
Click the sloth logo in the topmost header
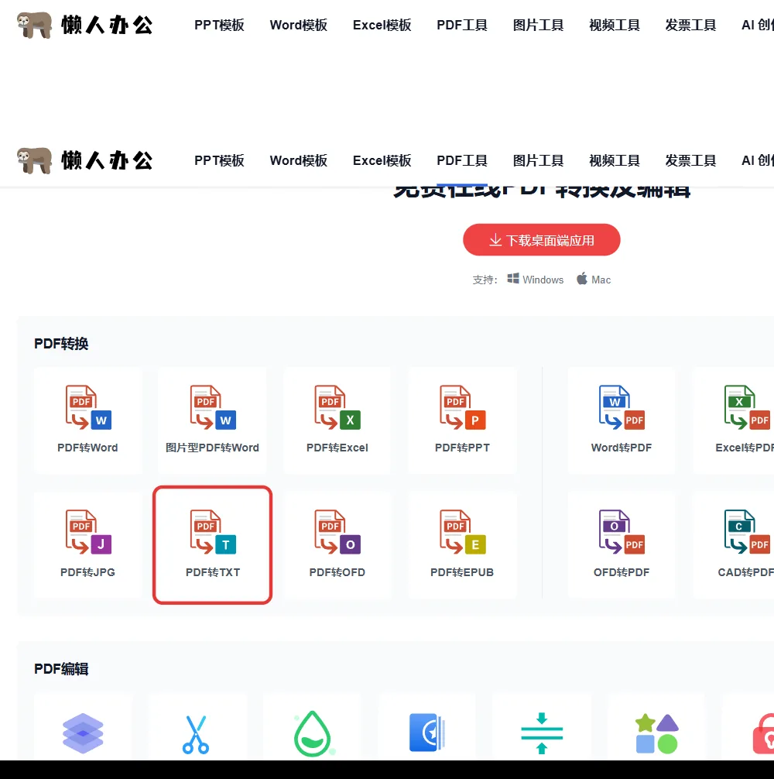pos(34,25)
